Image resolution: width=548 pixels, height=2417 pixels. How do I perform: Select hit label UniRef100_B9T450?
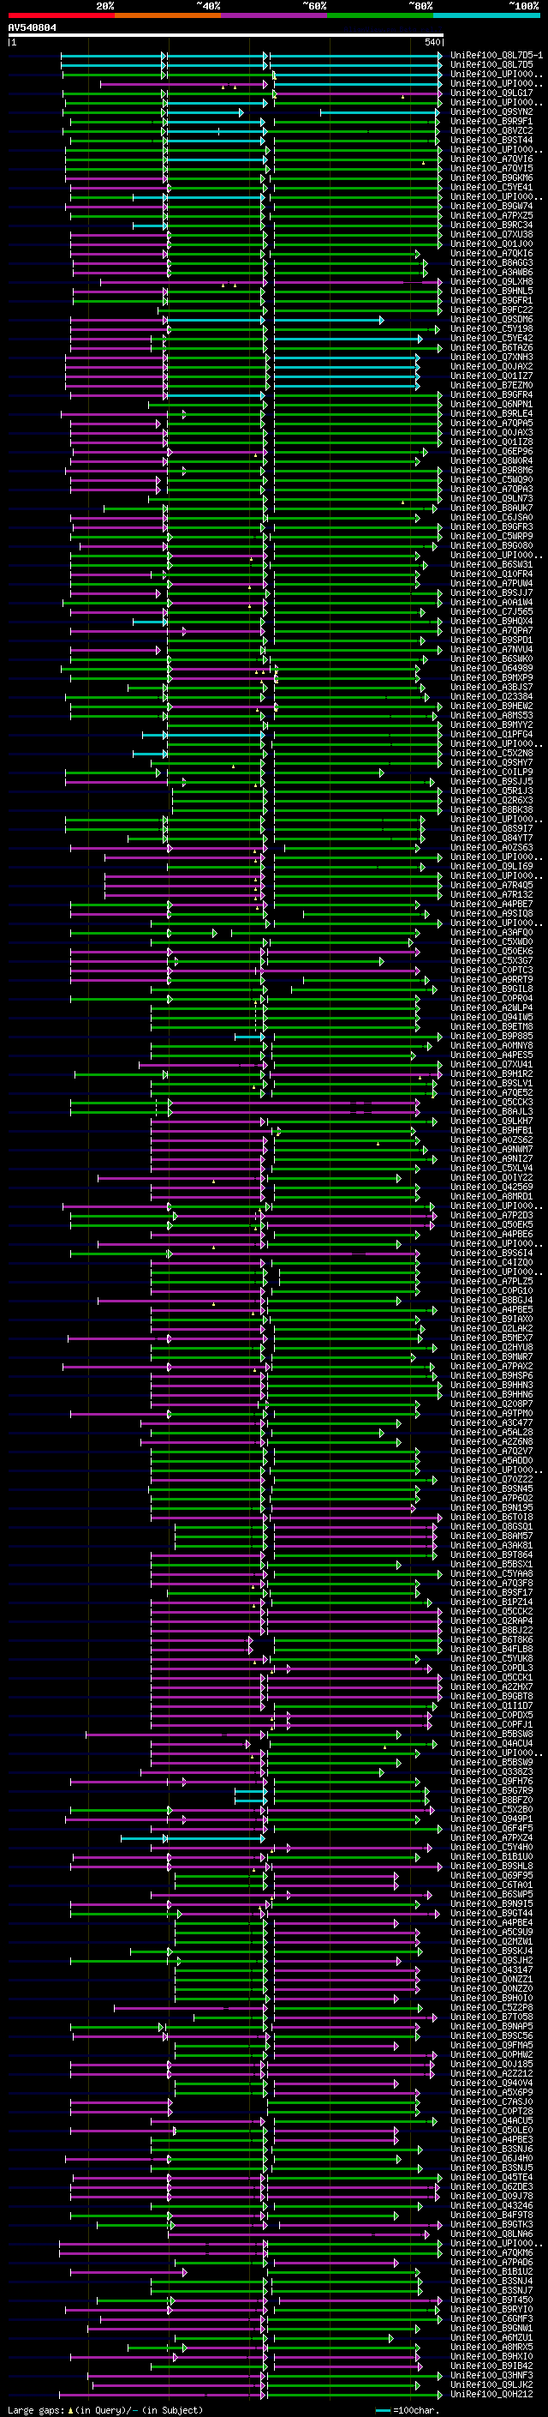coord(491,2300)
